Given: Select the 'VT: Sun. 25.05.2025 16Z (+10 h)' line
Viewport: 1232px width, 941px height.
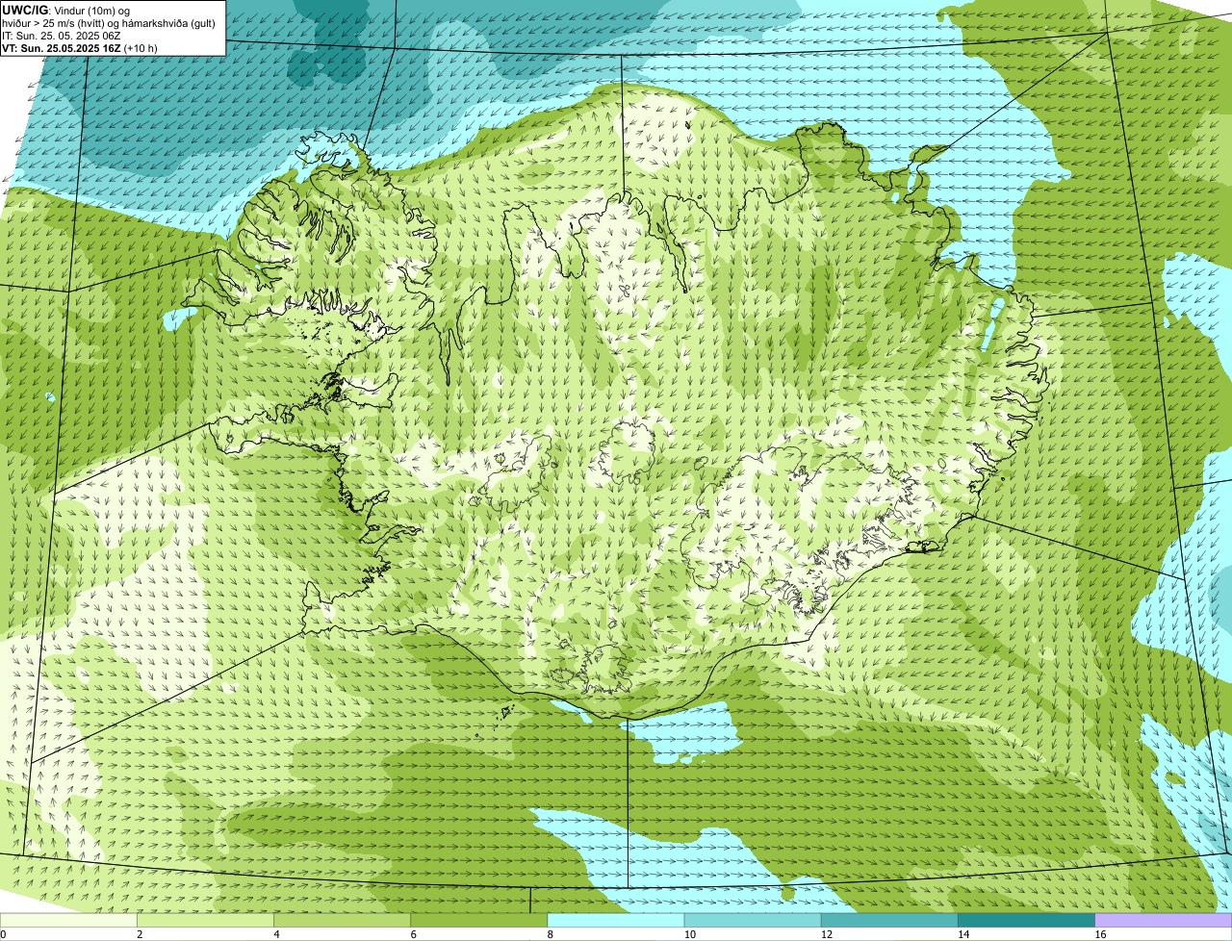Looking at the screenshot, I should point(80,47).
